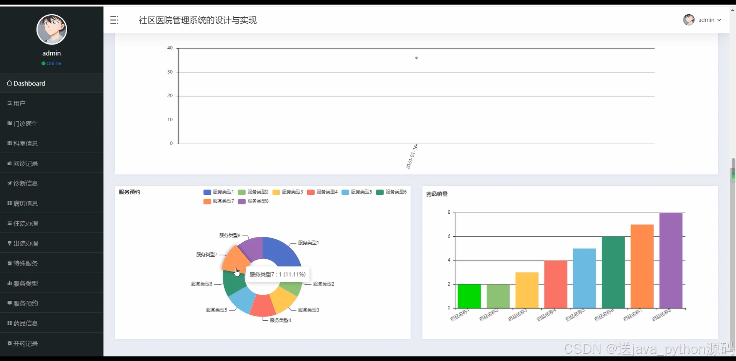Toggle the sidebar collapse hamburger icon
Viewport: 736px width, 361px height.
pos(114,20)
